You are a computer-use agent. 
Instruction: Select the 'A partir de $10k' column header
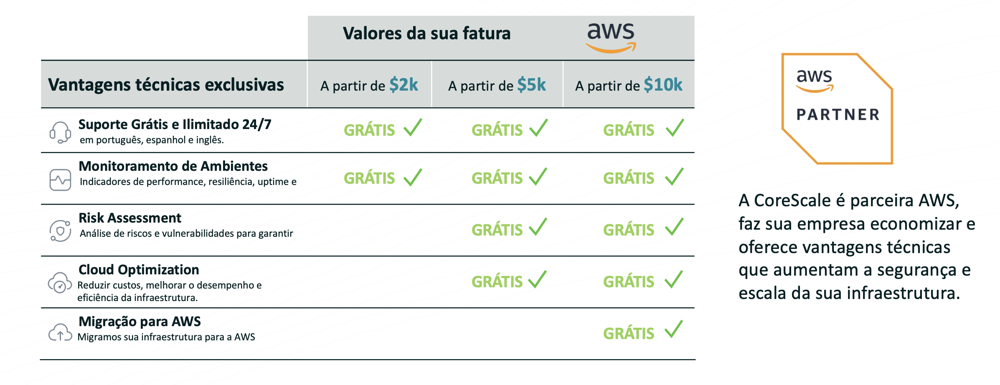click(629, 85)
